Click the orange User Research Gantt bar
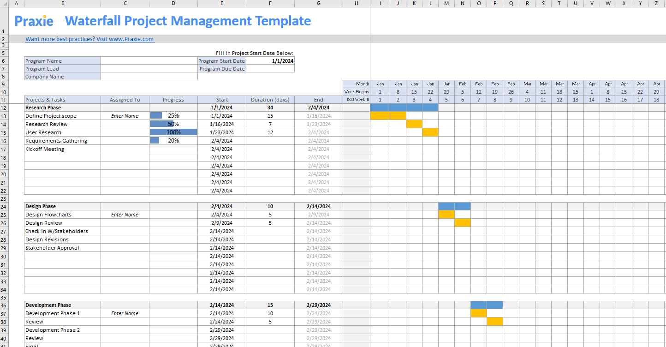Image resolution: width=666 pixels, height=347 pixels. click(430, 132)
